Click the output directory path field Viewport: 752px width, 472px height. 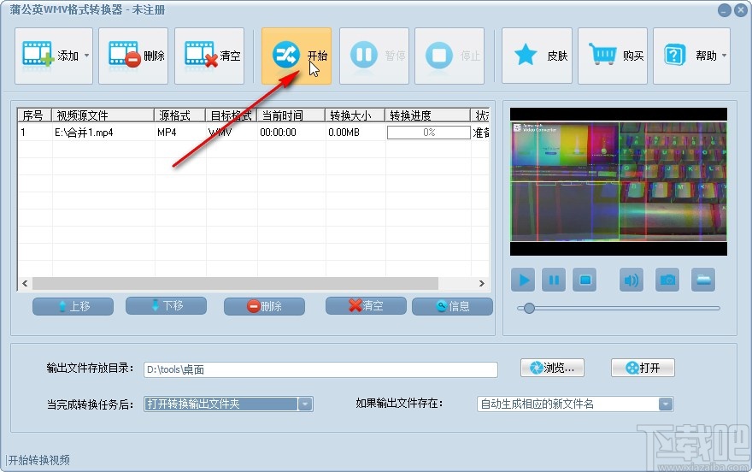pyautogui.click(x=320, y=369)
